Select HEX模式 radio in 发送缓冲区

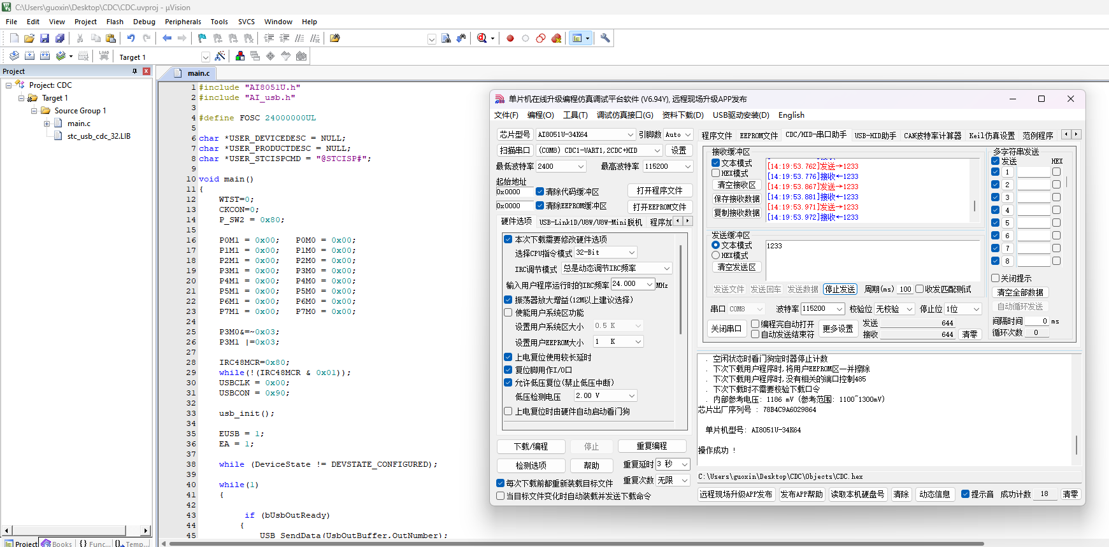[x=716, y=255]
